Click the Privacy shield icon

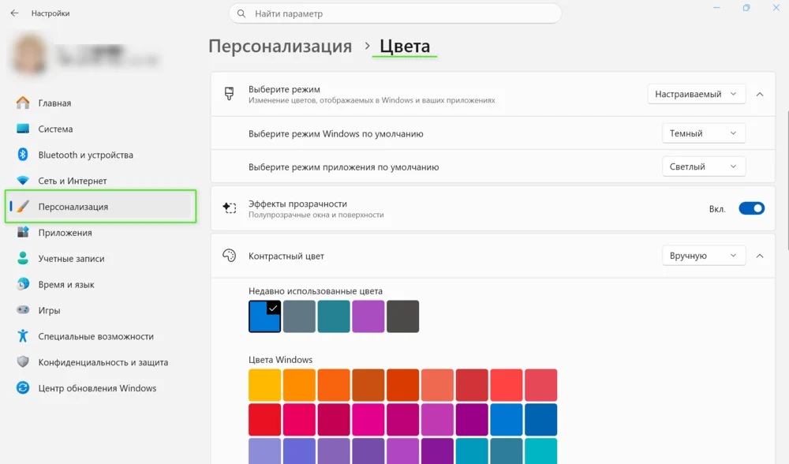click(x=23, y=362)
